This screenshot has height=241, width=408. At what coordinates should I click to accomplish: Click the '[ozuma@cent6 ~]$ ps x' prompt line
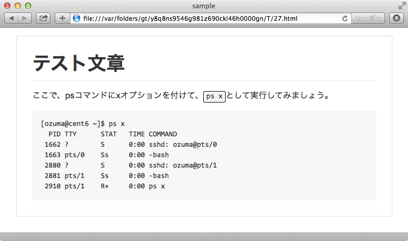tap(83, 124)
